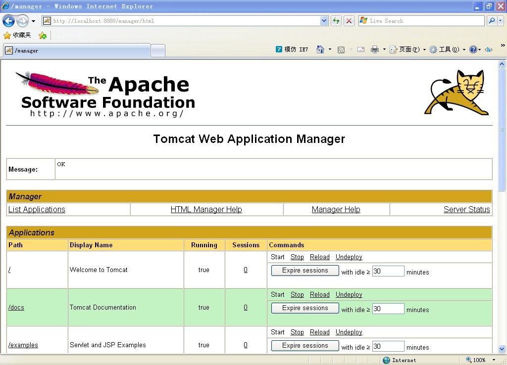
Task: Expire sessions for the root application
Action: (x=305, y=271)
